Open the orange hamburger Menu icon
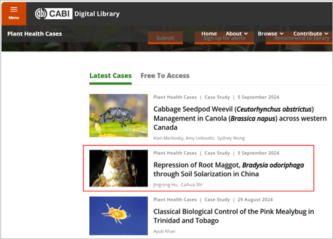Viewport: 333px width, 239px height. pyautogui.click(x=14, y=13)
